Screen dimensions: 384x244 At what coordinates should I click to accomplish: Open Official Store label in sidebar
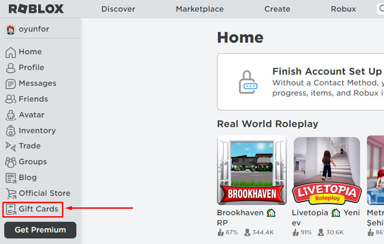point(45,193)
